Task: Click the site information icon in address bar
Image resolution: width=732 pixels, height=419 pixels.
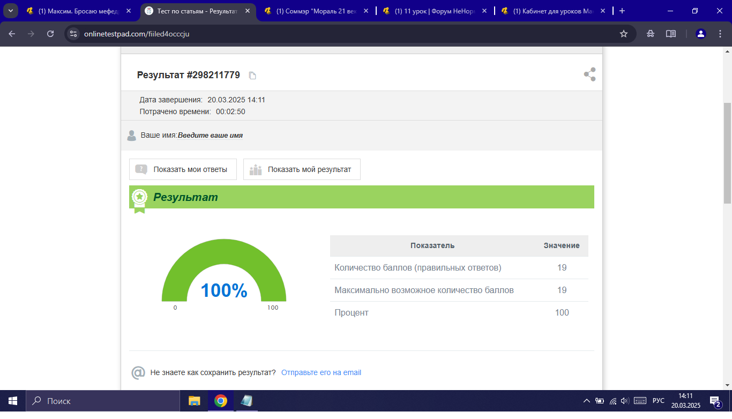Action: (x=74, y=34)
